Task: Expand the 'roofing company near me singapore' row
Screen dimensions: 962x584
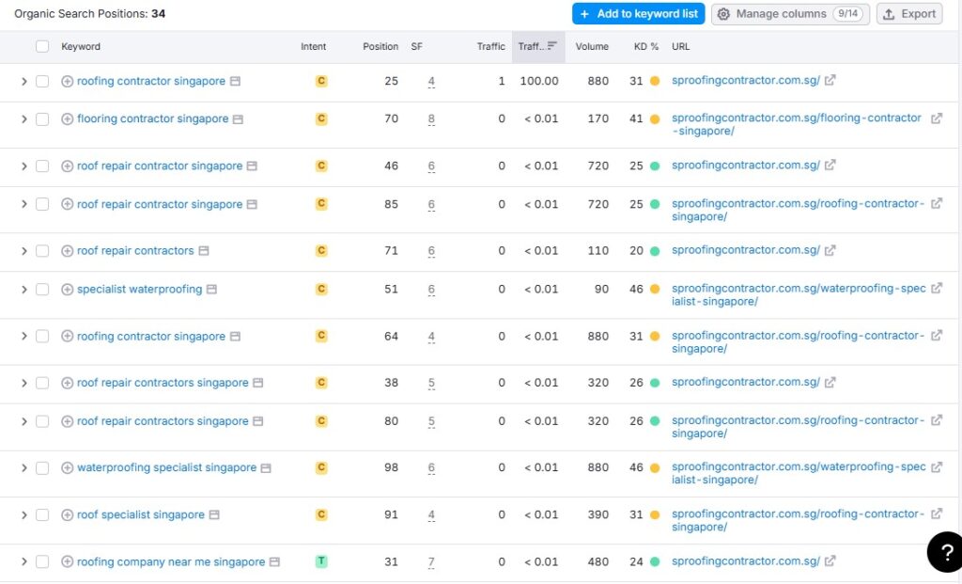Action: [24, 562]
